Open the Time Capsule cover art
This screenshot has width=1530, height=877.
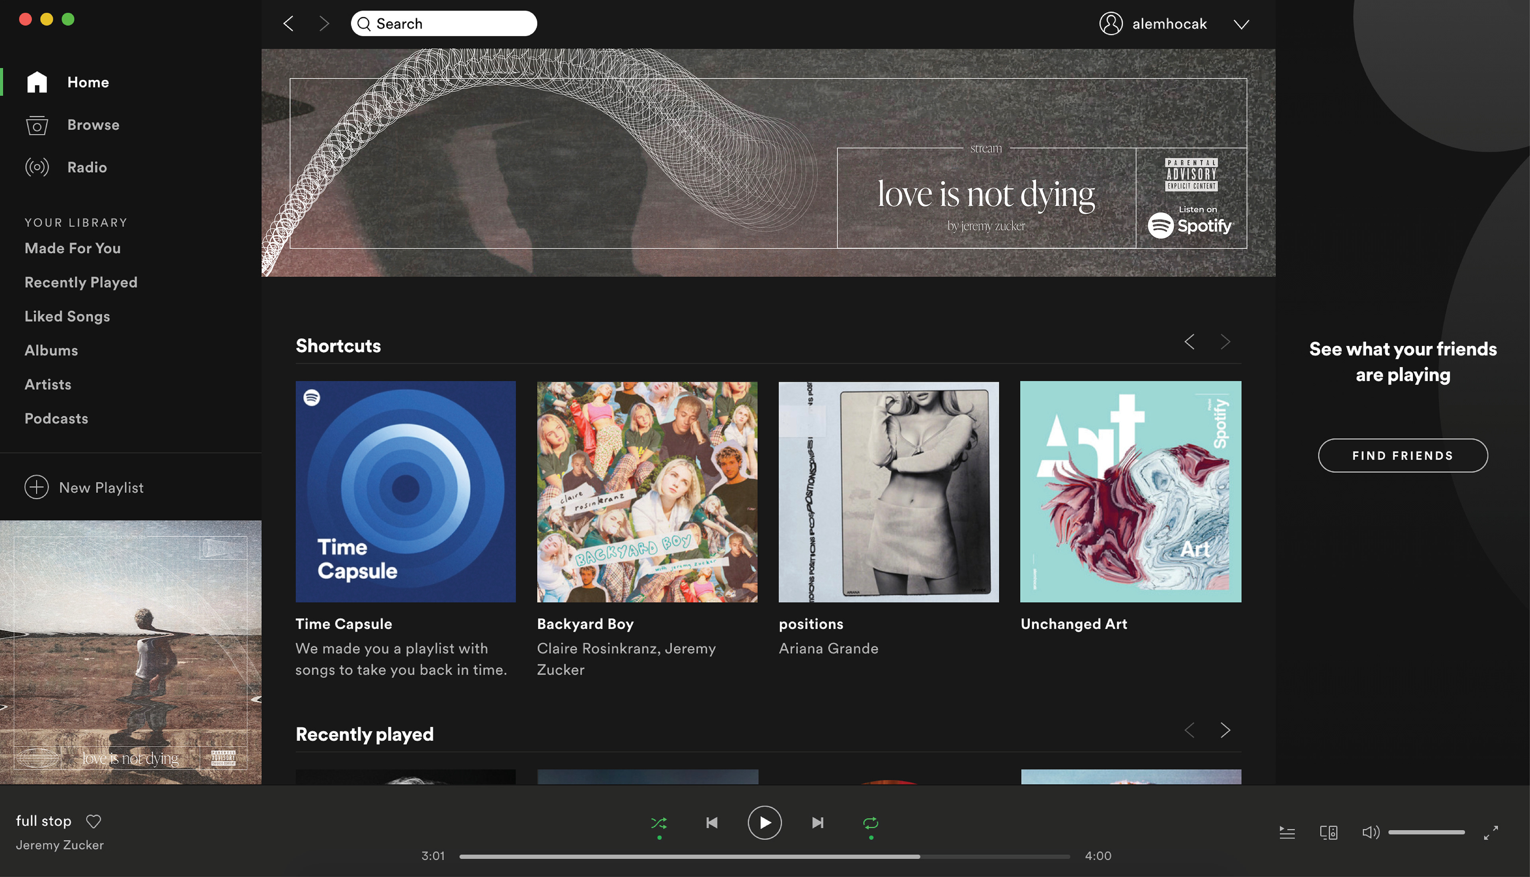click(x=405, y=492)
